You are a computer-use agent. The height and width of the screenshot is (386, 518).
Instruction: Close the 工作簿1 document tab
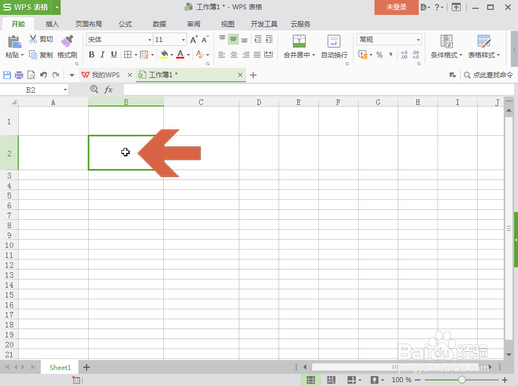pyautogui.click(x=240, y=75)
